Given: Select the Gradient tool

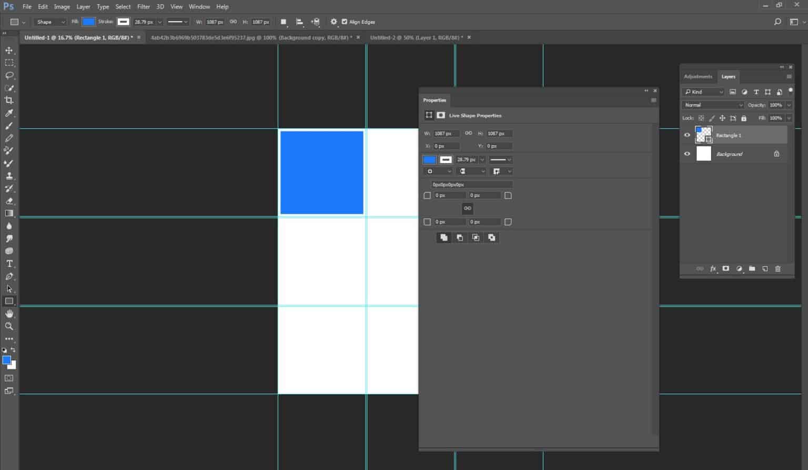Looking at the screenshot, I should tap(9, 213).
